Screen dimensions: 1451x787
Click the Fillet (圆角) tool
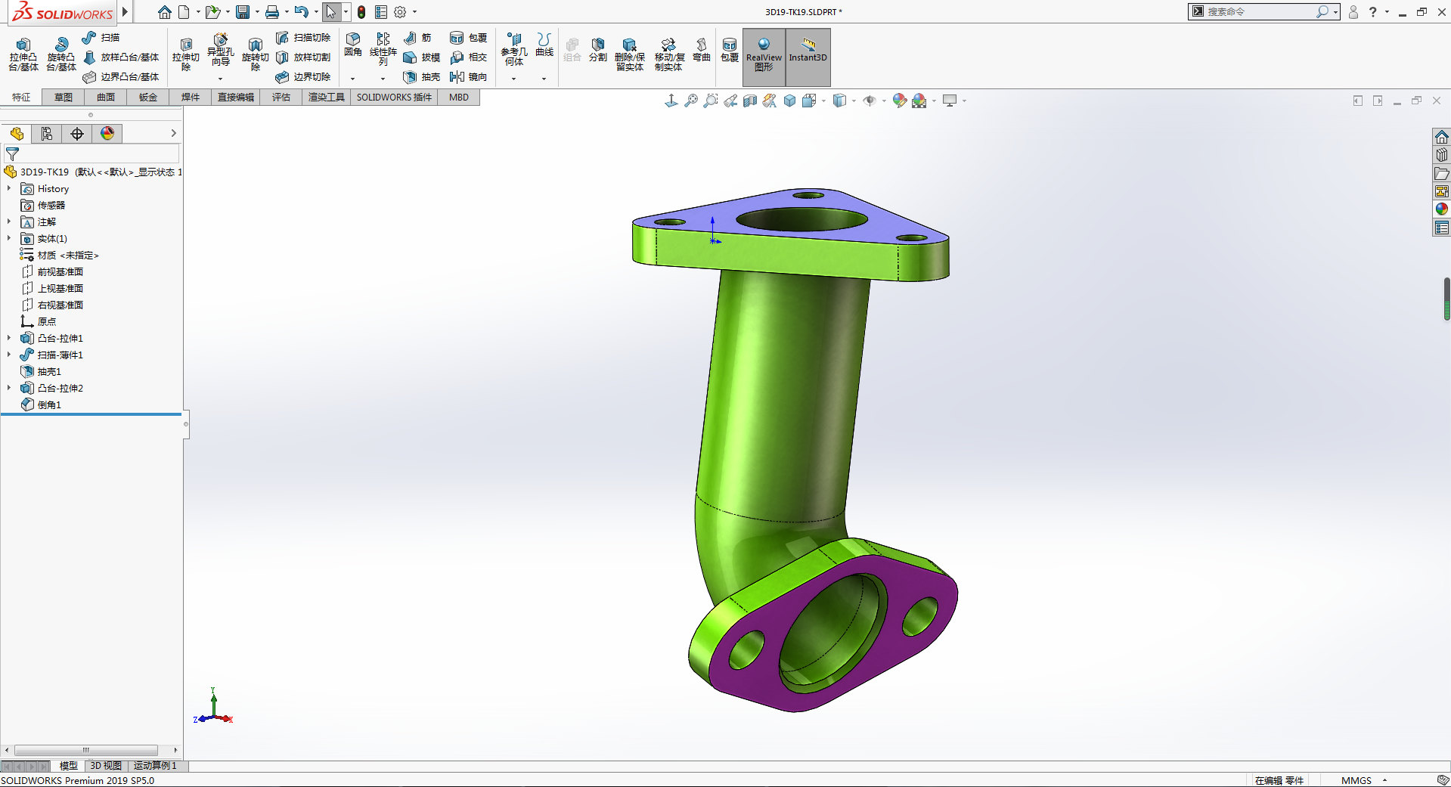point(353,45)
